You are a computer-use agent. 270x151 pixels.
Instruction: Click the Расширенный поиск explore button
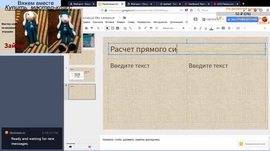point(252,144)
